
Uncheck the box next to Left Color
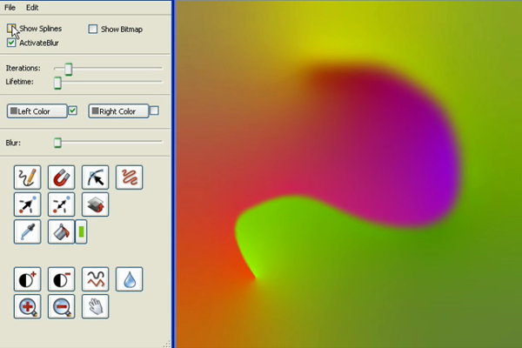tap(72, 110)
